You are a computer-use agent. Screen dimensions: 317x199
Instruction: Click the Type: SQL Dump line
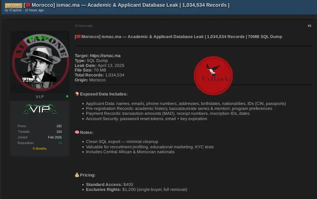tap(91, 61)
